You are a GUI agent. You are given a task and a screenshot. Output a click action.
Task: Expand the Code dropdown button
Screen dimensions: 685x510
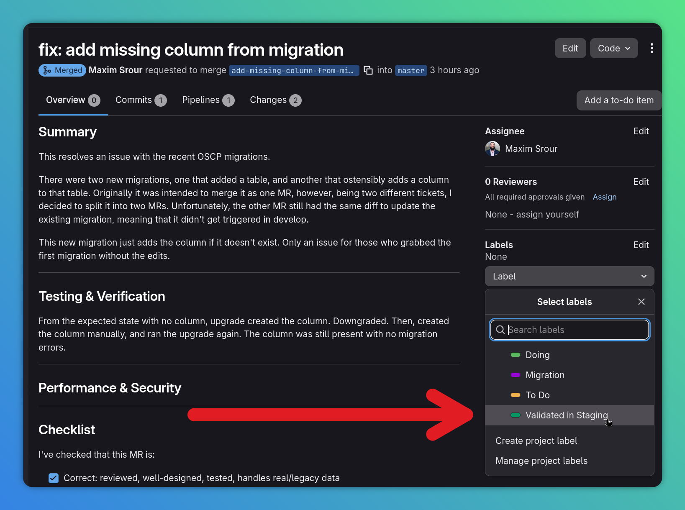(613, 49)
